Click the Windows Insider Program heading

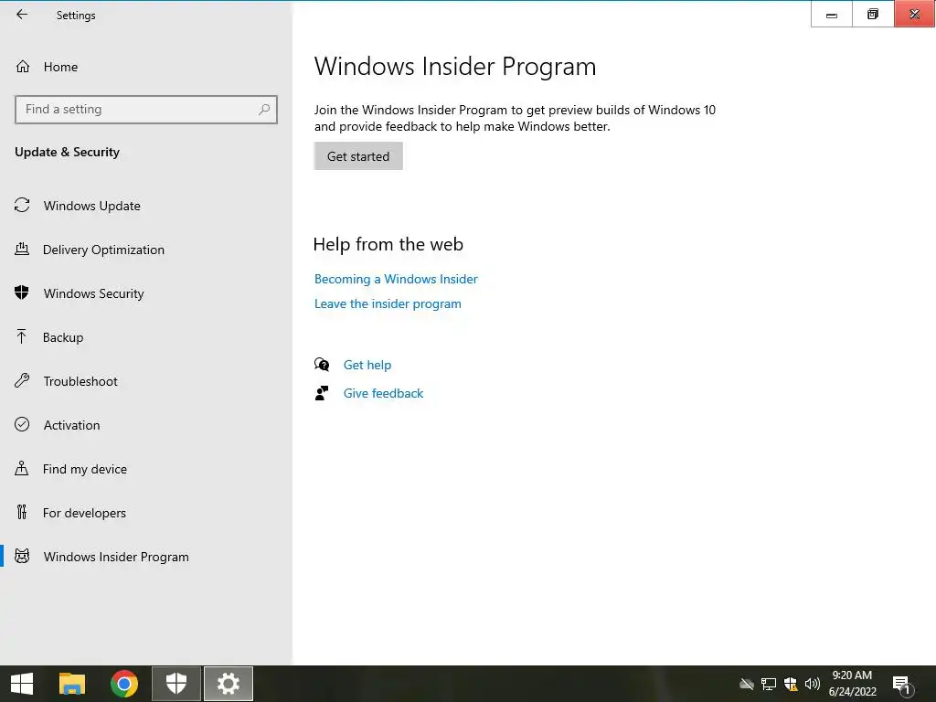pyautogui.click(x=455, y=66)
